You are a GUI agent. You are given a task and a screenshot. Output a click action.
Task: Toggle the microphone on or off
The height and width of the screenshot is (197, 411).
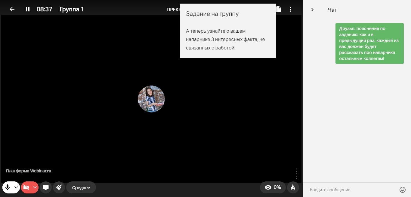8,187
